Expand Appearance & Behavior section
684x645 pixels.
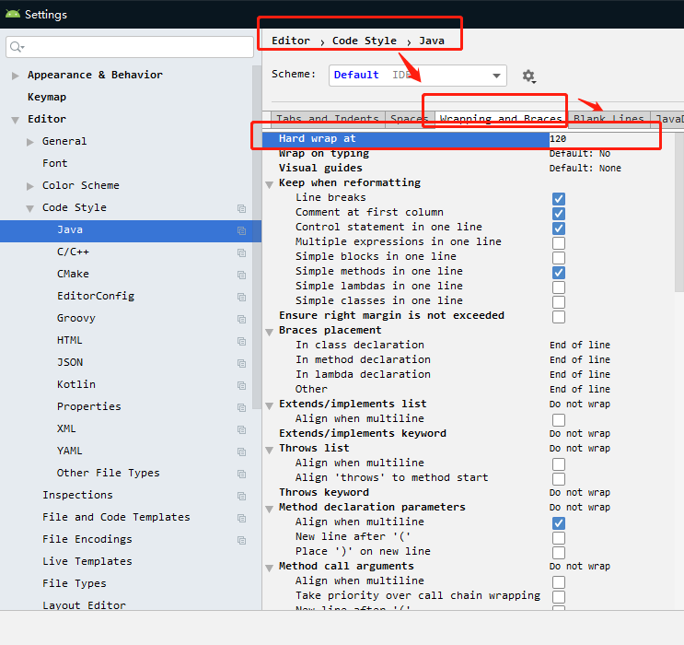point(16,76)
